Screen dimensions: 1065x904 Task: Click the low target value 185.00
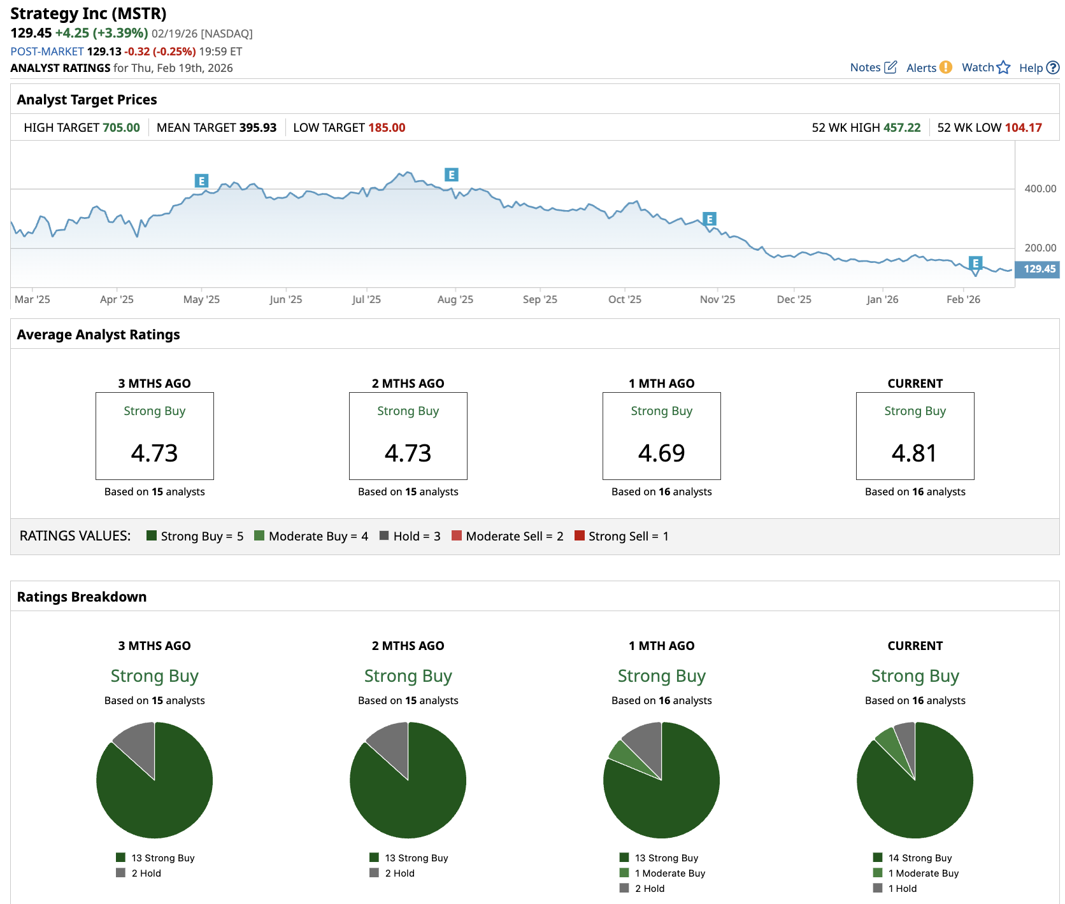coord(387,128)
